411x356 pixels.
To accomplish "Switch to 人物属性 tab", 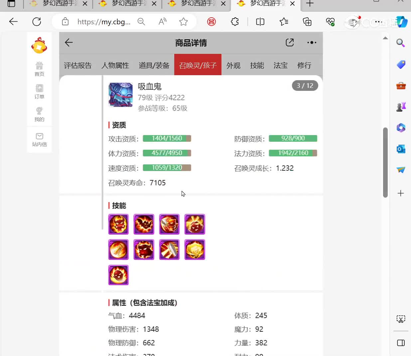I will click(x=115, y=65).
